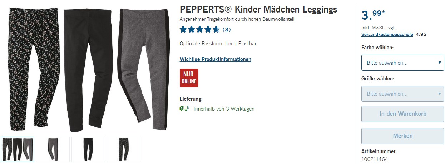Click In den Warenkorb button
445x164 pixels.
(402, 114)
